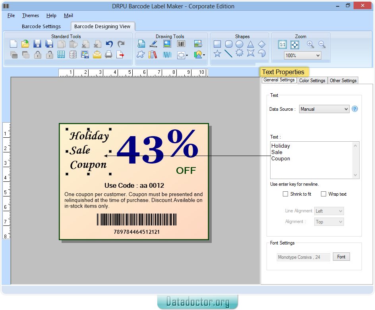Open the zoom percentage 100% dropdown
This screenshot has width=375, height=310.
click(x=303, y=56)
